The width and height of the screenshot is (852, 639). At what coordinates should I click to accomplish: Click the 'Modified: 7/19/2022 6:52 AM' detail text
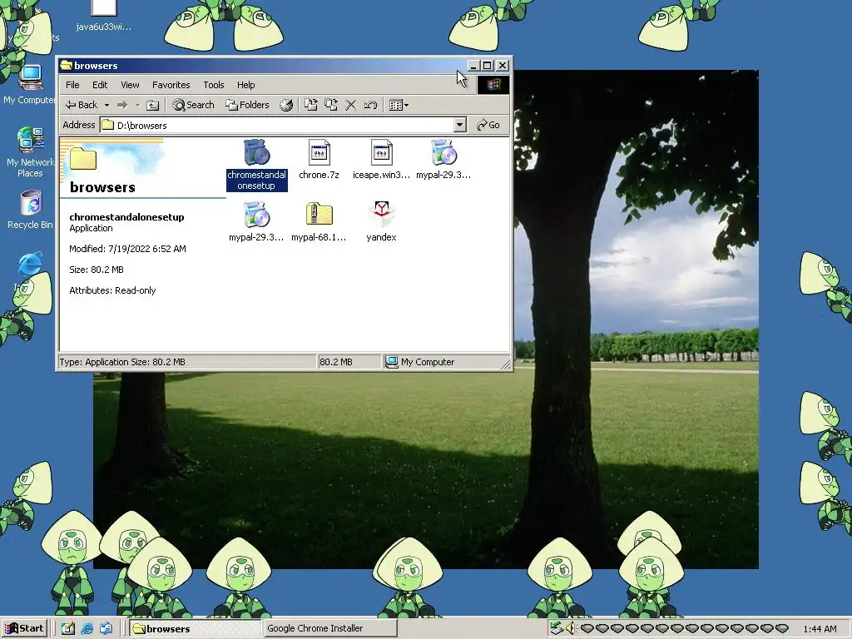[x=127, y=249]
